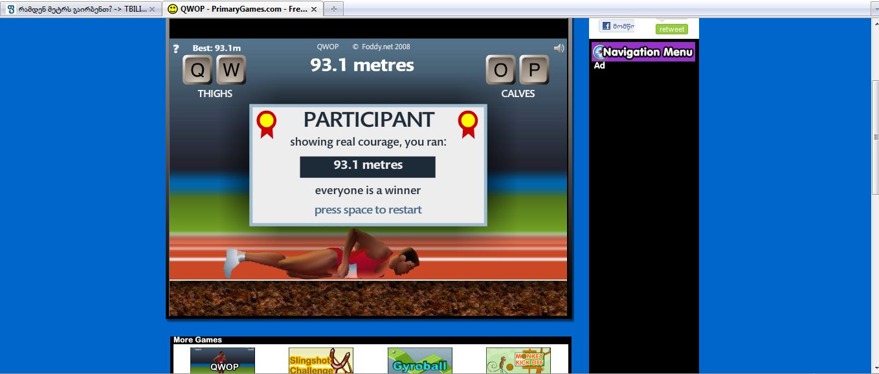Click the 'showing real courage, you ran:' text
Viewport: 879px width, 374px height.
368,142
